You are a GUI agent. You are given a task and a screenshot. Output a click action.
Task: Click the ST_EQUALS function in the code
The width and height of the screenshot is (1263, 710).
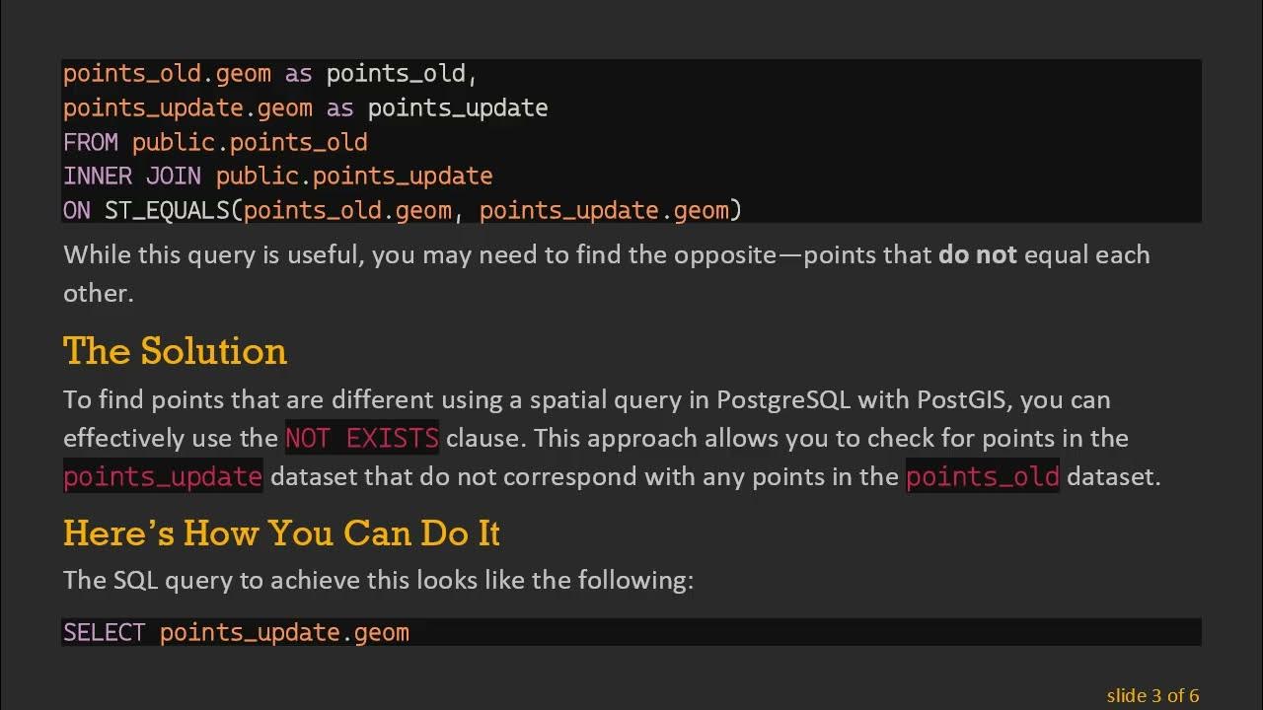coord(172,210)
